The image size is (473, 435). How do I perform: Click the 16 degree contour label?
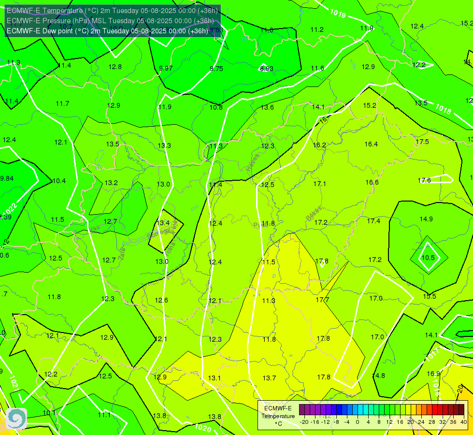tap(323, 120)
